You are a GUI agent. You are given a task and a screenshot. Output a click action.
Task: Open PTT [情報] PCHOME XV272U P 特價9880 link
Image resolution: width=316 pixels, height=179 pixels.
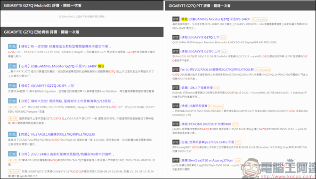pos(206,124)
